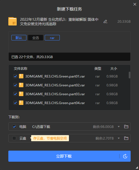Click the window resize grip corner
This screenshot has width=139, height=170.
pos(137,168)
